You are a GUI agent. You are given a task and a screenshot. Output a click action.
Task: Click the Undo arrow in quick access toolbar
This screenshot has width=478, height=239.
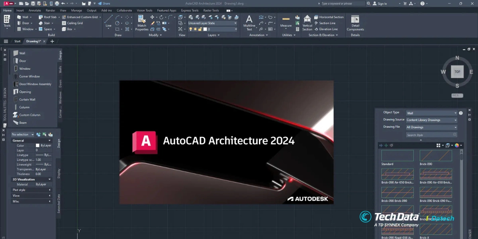[63, 4]
